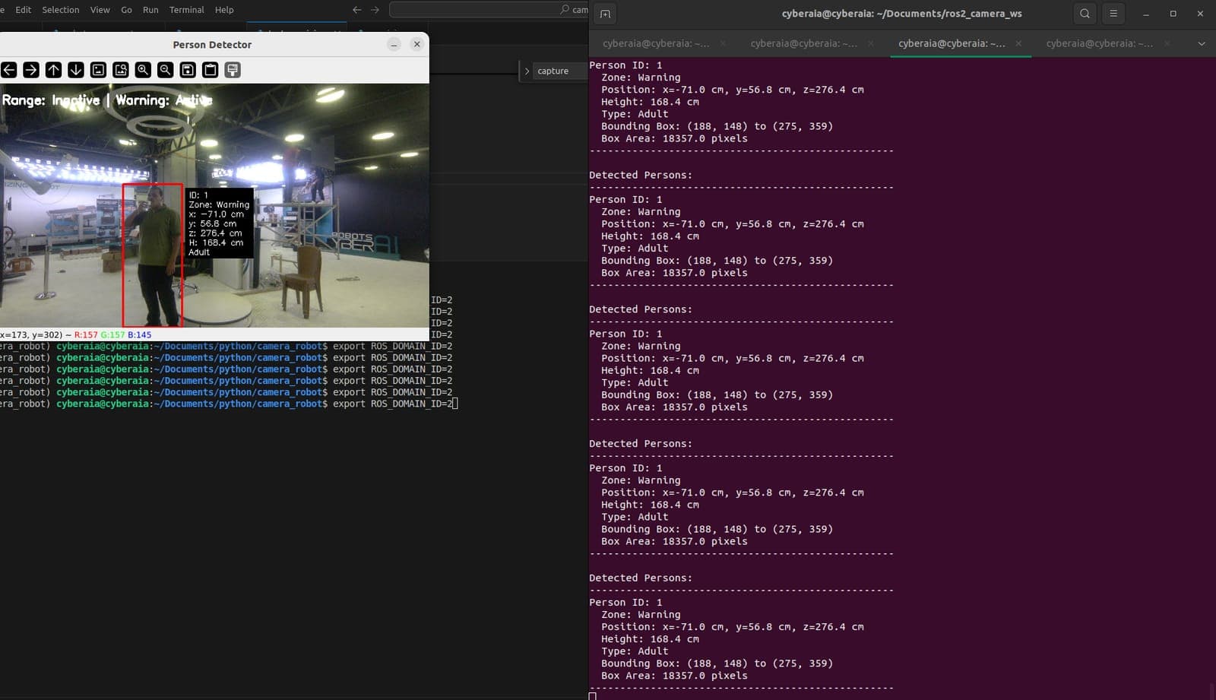Click the original-size image icon in Person Detector

98,70
